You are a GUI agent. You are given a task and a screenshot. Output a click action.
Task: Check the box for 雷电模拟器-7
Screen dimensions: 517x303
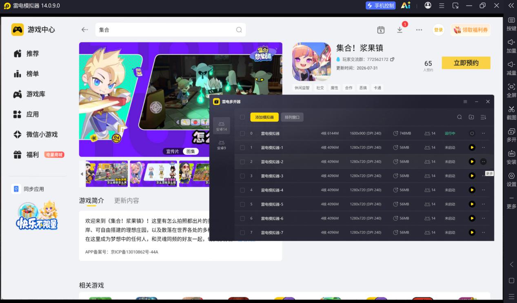tap(242, 232)
